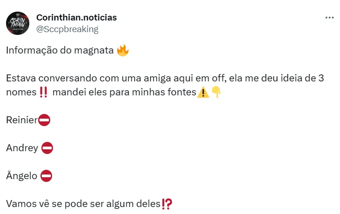The image size is (340, 214).
Task: Click the no-entry emoji beside Ângelo
Action: tap(47, 176)
